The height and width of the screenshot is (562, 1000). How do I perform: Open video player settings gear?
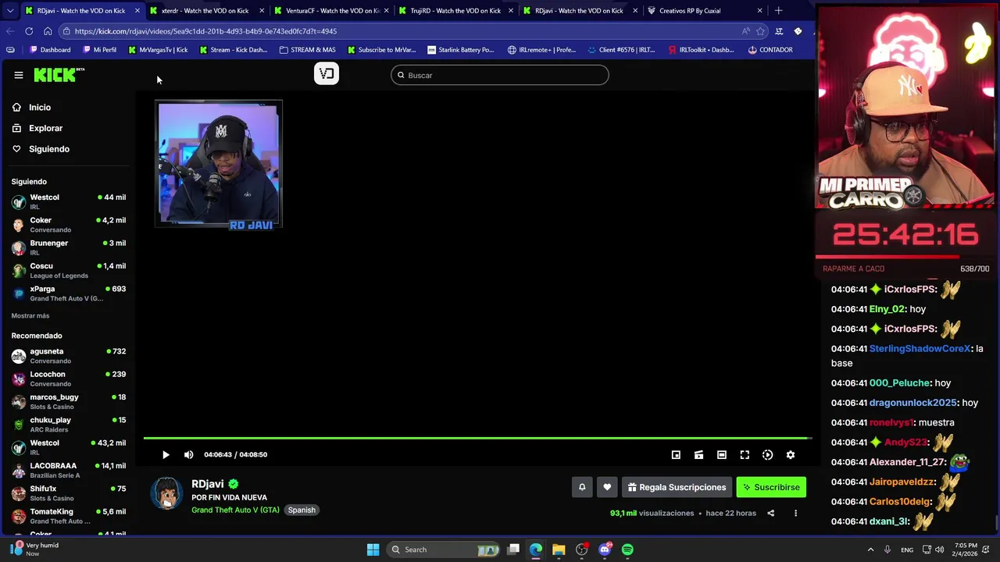(x=791, y=455)
